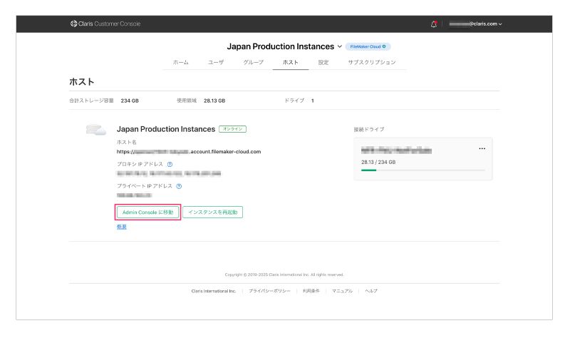Click help icon beside プライベート IP アドレス

[178, 186]
